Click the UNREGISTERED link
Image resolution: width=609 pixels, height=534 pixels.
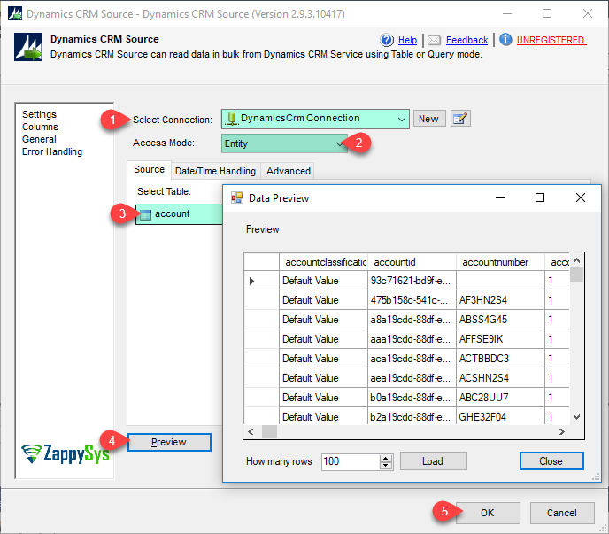(551, 40)
